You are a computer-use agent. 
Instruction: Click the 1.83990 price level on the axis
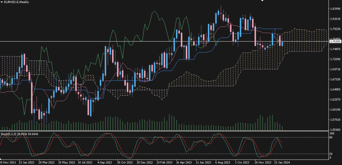click(x=335, y=9)
